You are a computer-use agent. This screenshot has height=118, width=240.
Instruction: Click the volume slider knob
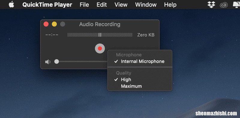coord(56,62)
